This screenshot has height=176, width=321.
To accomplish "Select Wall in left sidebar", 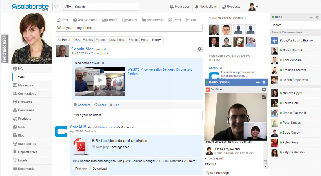I will click(x=32, y=77).
